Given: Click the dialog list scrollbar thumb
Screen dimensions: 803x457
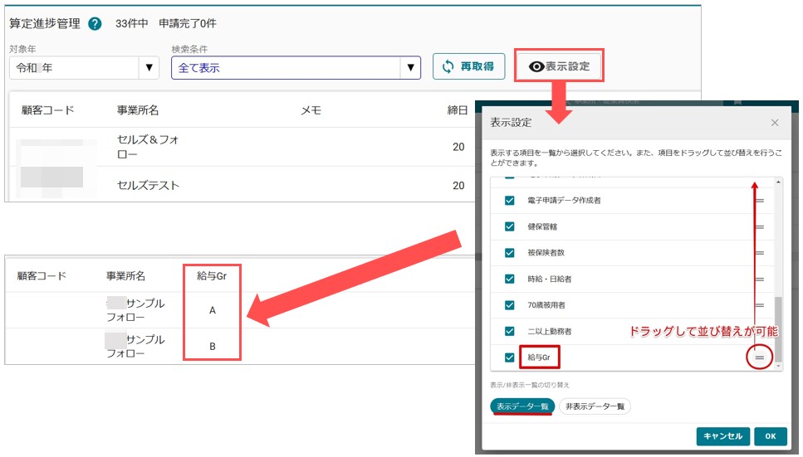Looking at the screenshot, I should click(778, 330).
